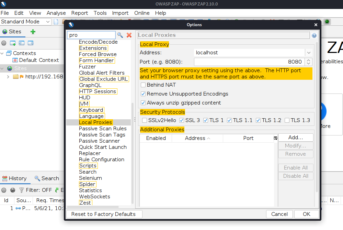Open the File menu
The width and height of the screenshot is (343, 230).
click(5, 13)
